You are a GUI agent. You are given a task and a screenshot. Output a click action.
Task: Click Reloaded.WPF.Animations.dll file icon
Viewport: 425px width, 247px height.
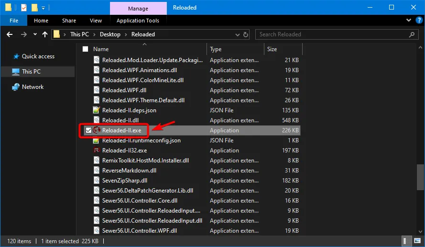pyautogui.click(x=97, y=70)
